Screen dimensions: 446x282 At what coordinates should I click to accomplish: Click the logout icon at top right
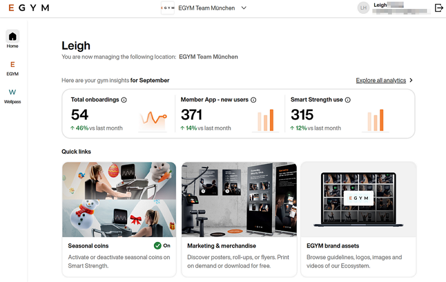tap(438, 8)
